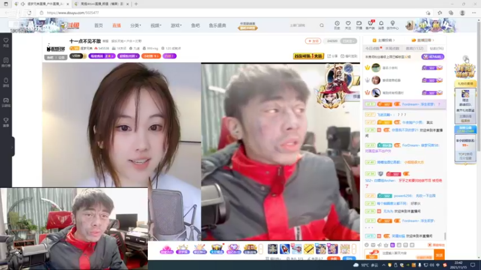Expand the 游戏 games dropdown
Image resolution: width=481 pixels, height=270 pixels.
coord(176,25)
